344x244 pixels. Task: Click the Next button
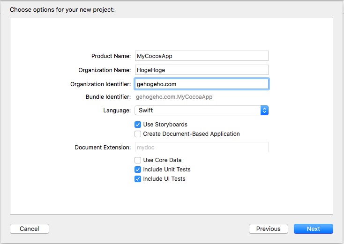click(313, 229)
